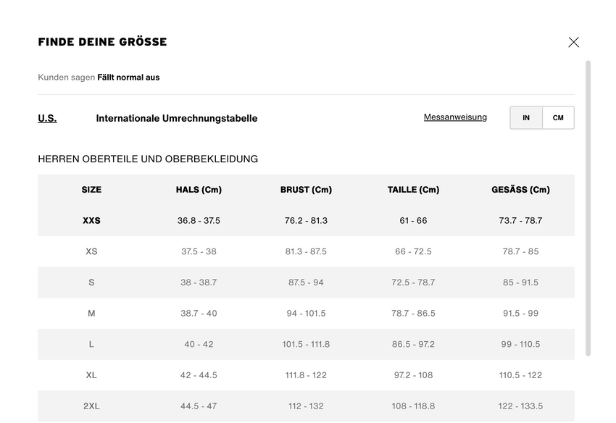Switch to the U.S. size tab
The image size is (616, 423).
(47, 118)
